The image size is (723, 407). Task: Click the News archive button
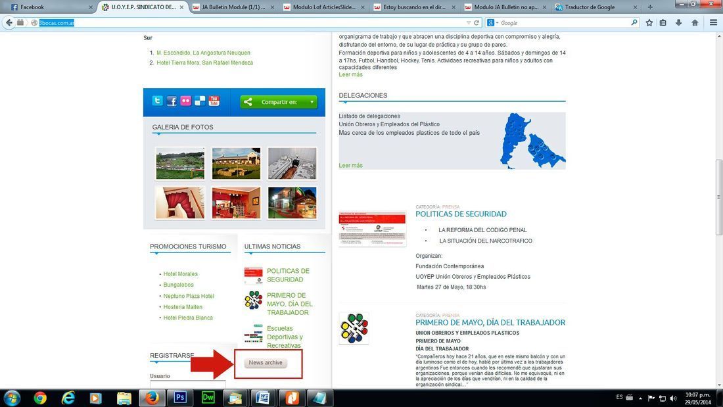click(x=266, y=363)
